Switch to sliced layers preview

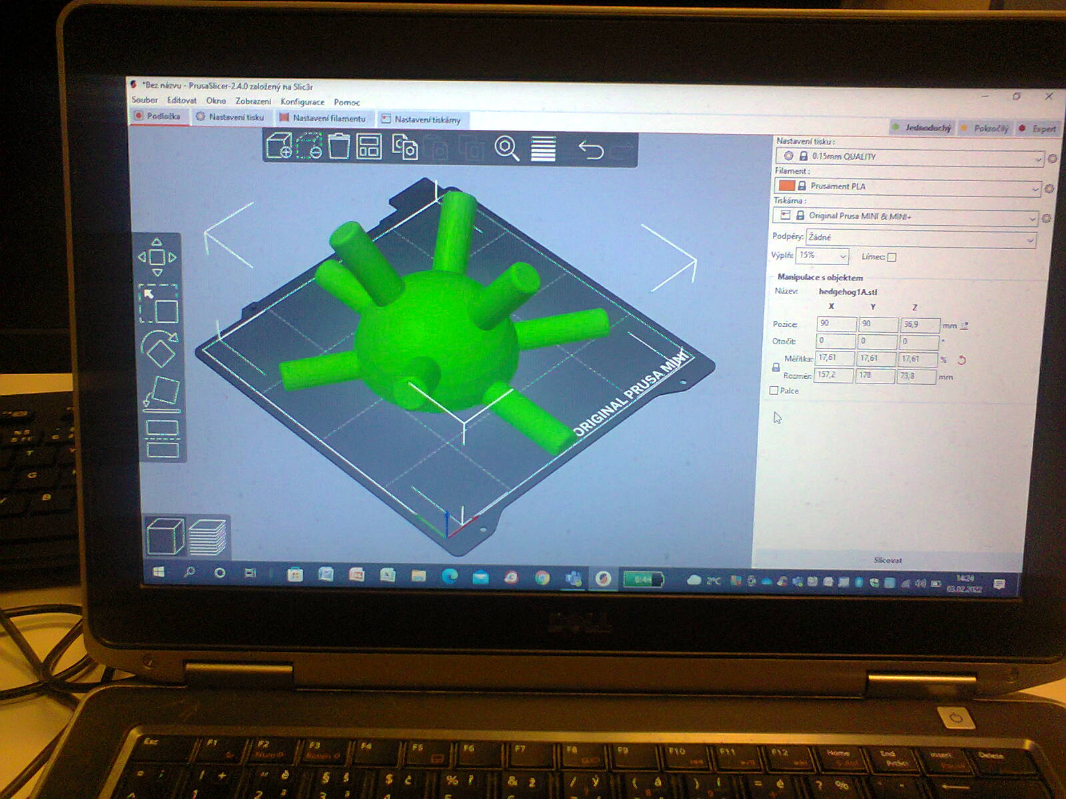point(208,537)
